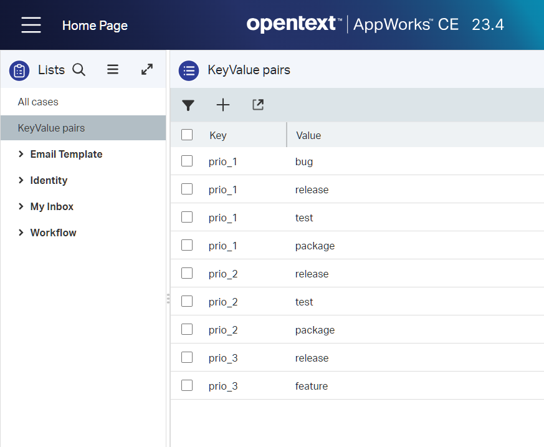Open the prio_2 link in test row

[223, 302]
